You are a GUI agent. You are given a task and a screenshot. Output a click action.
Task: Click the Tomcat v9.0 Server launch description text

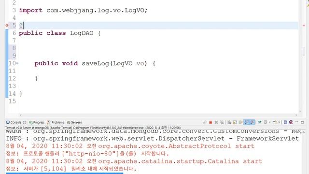[93, 128]
